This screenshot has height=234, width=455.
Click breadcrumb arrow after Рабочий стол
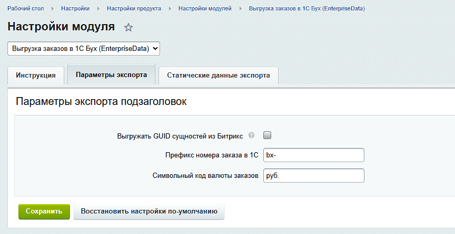point(53,9)
